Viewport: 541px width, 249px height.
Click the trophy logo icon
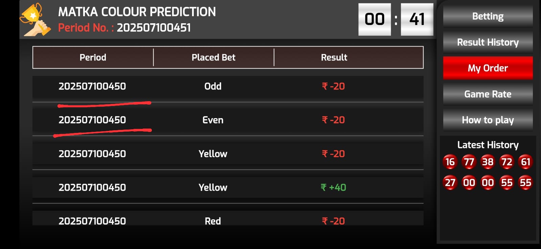click(36, 20)
